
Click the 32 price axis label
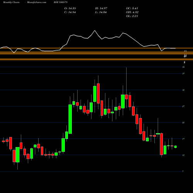tap(183, 90)
